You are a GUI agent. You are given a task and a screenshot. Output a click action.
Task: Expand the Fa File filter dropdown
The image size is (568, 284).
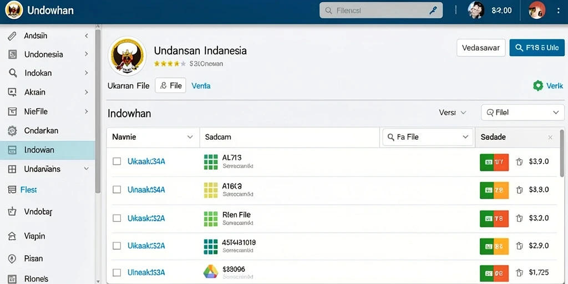click(x=428, y=138)
